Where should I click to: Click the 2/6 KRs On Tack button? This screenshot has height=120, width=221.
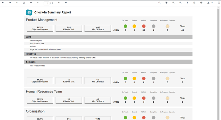(x=69, y=100)
